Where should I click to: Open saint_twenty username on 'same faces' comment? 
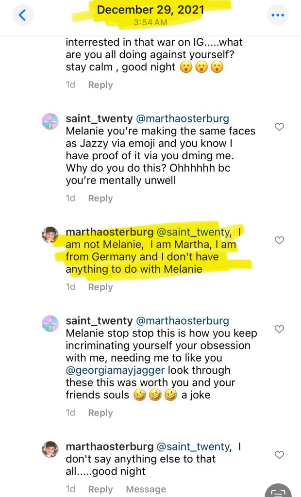point(99,119)
